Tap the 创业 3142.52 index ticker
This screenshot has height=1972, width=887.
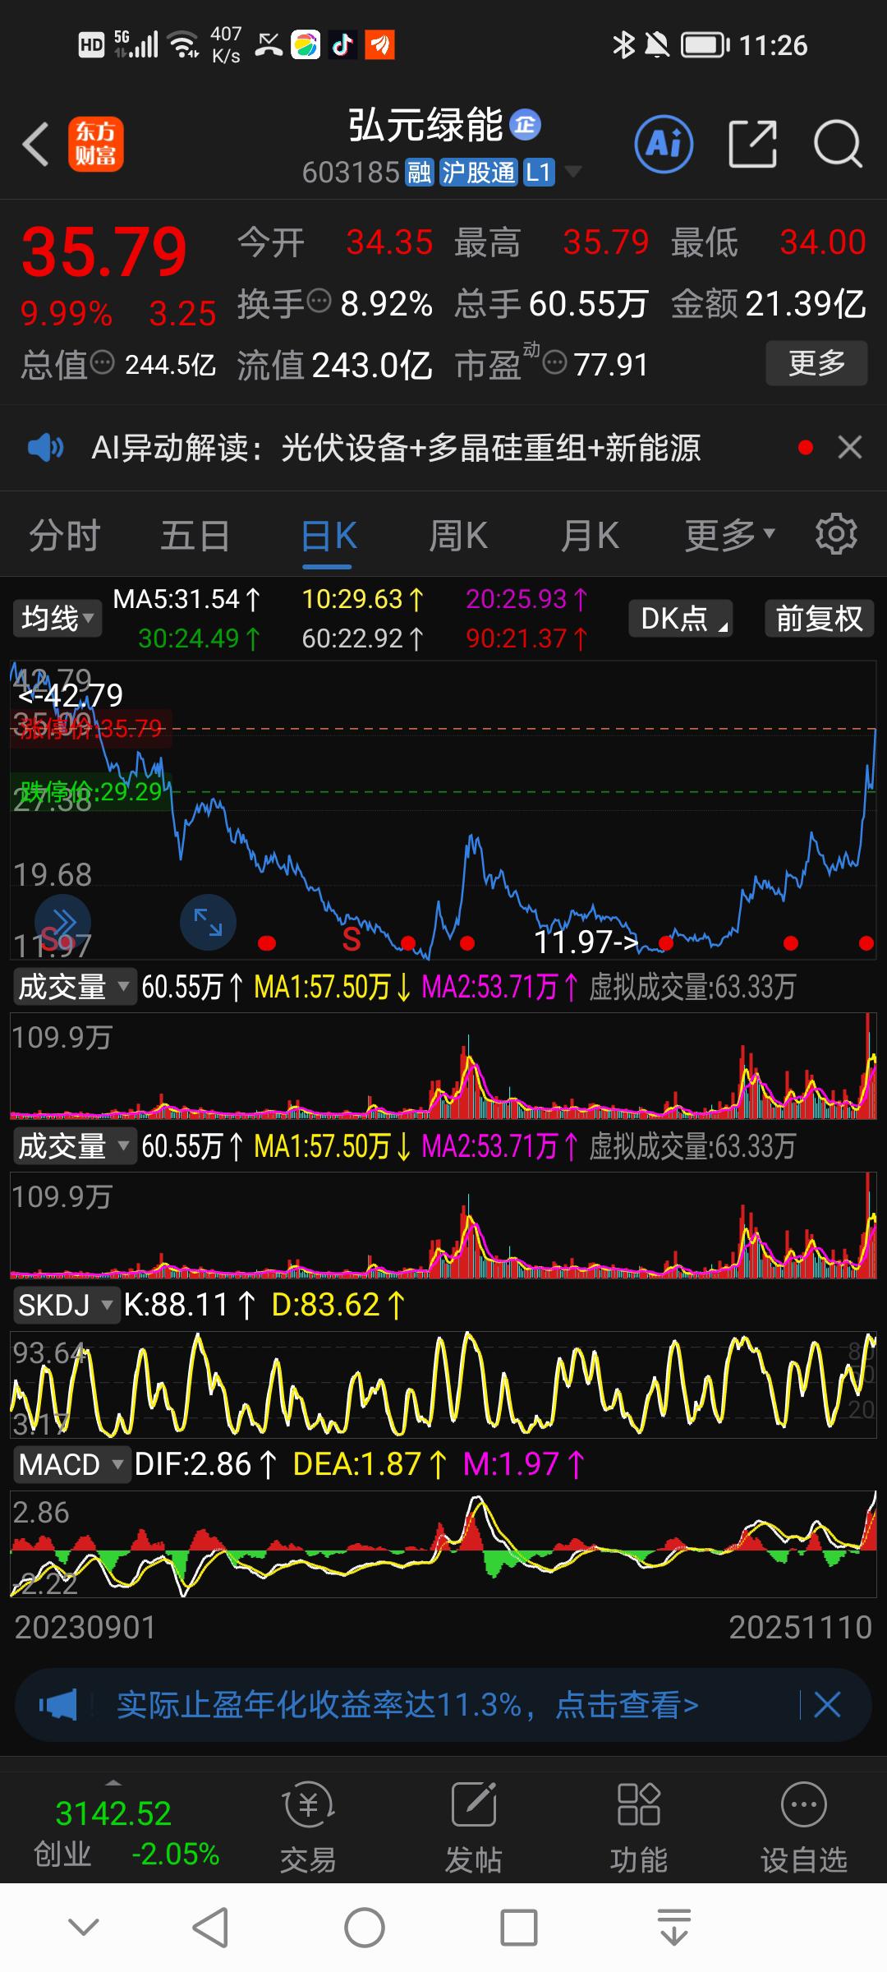(126, 1834)
